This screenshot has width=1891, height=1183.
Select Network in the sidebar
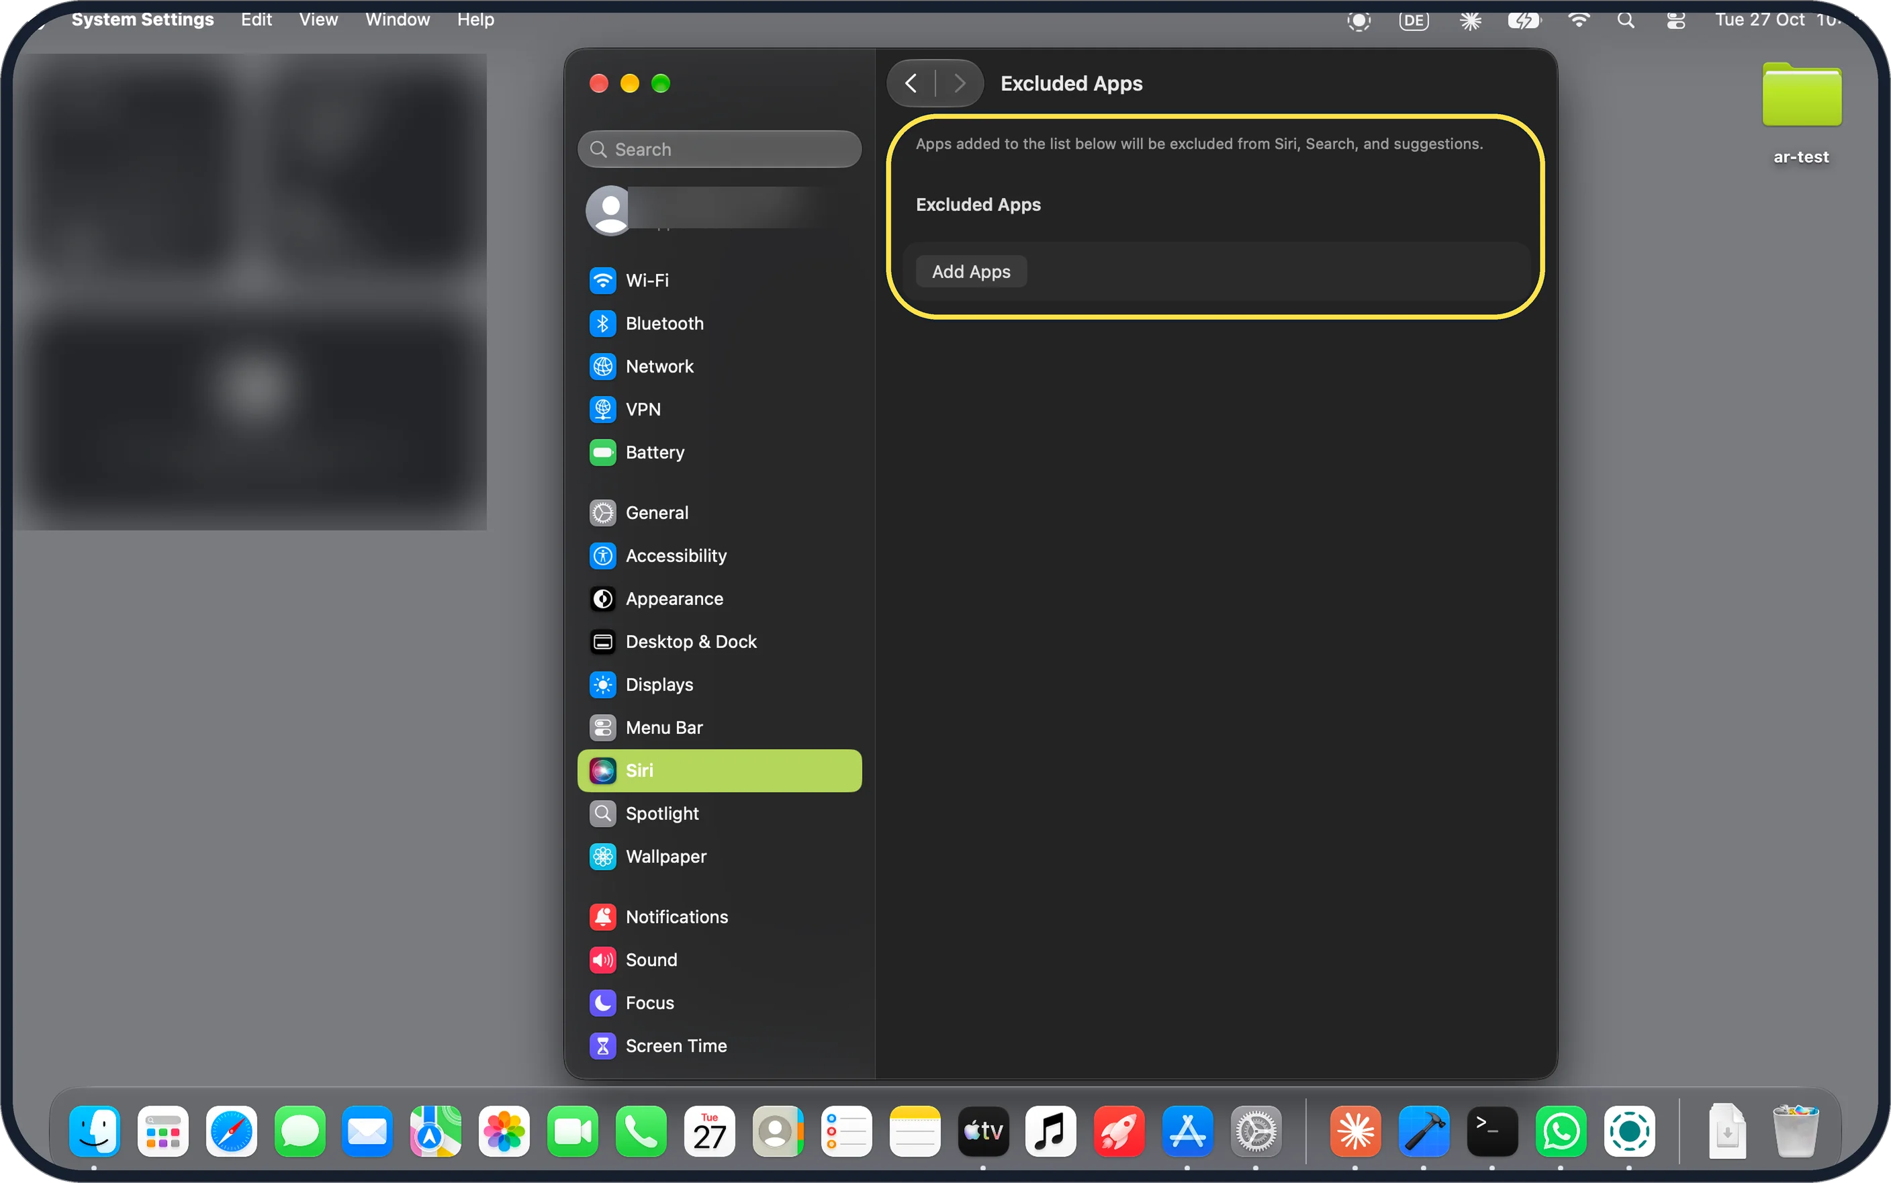point(719,366)
